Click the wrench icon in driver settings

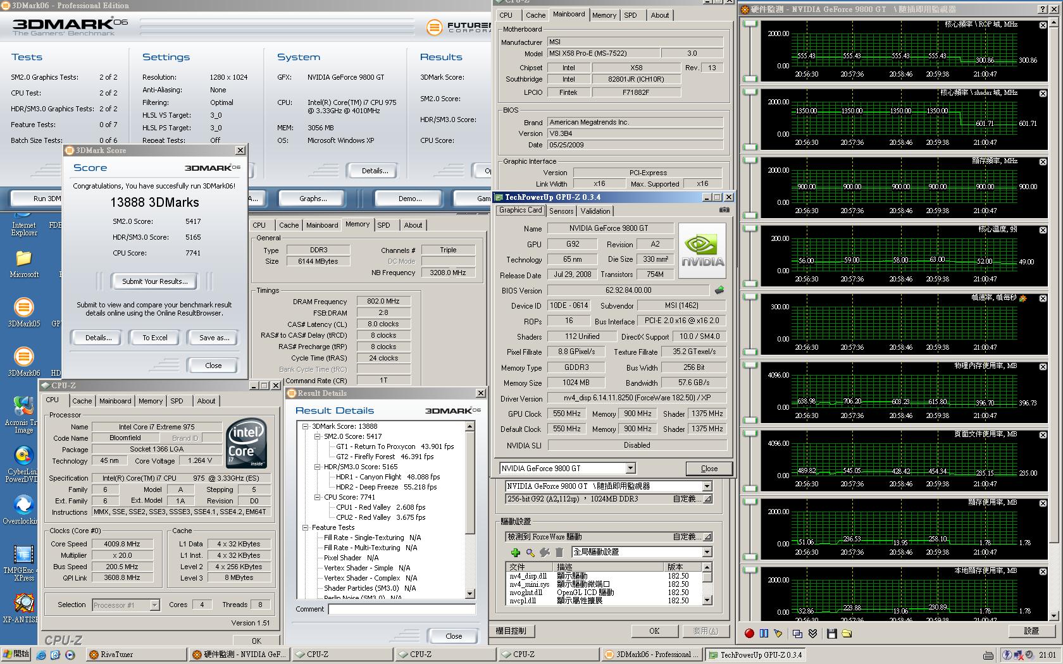[x=545, y=553]
